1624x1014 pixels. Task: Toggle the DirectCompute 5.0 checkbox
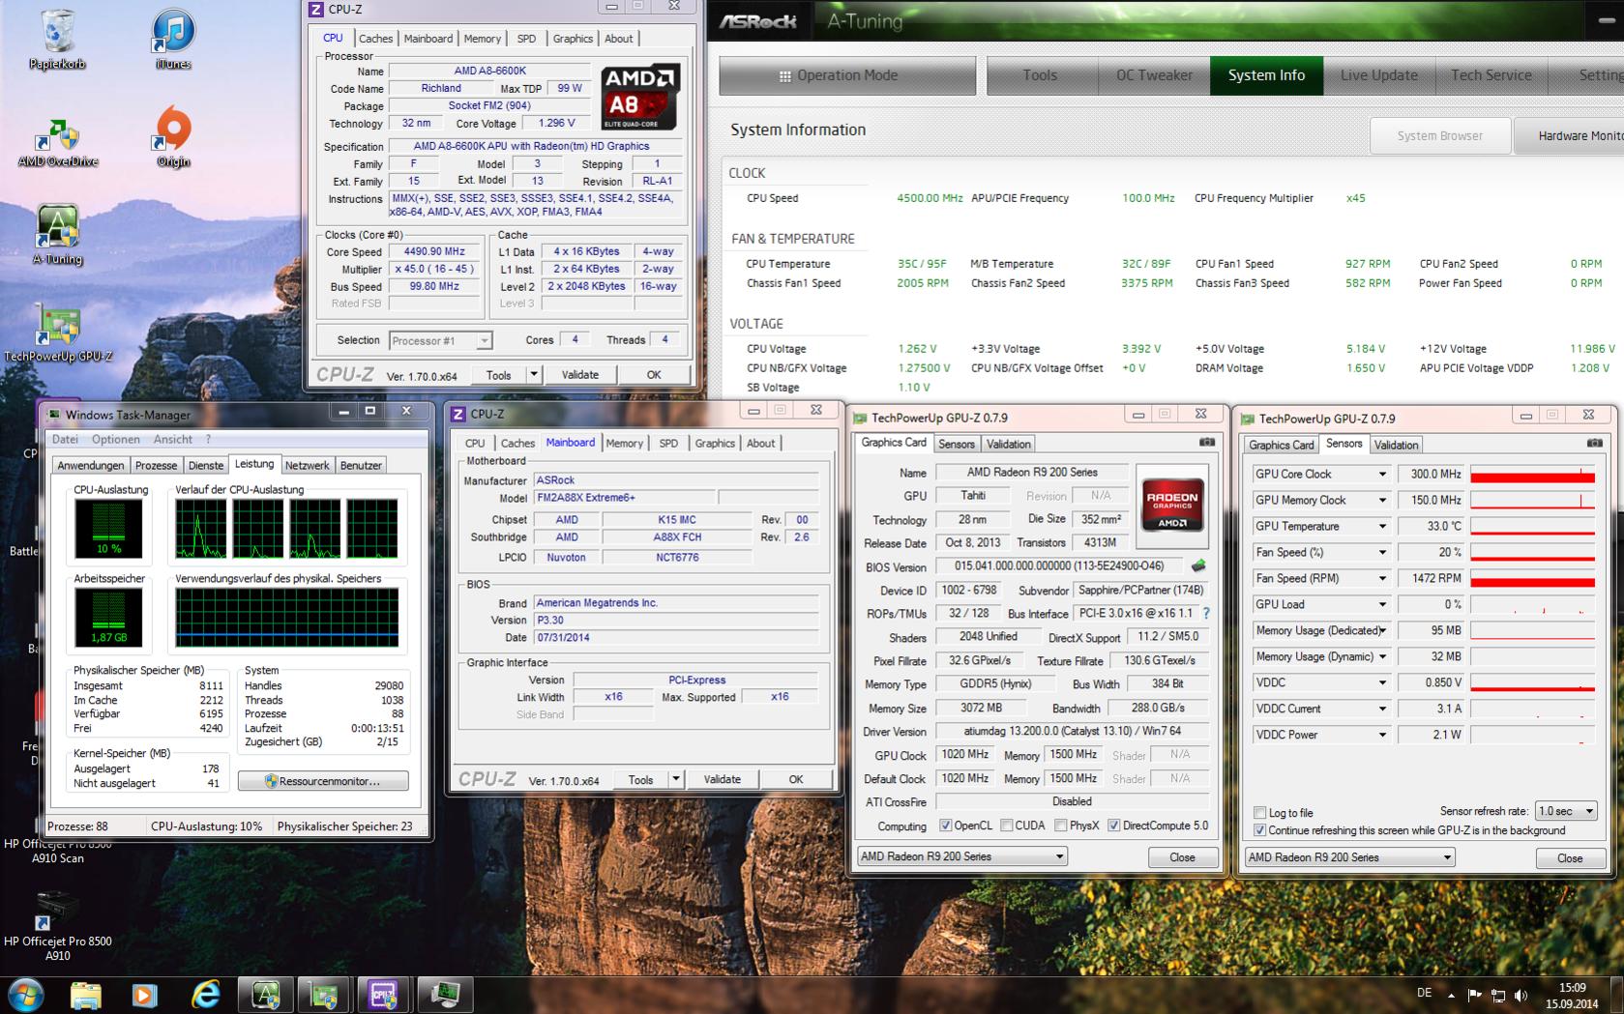tap(1114, 826)
